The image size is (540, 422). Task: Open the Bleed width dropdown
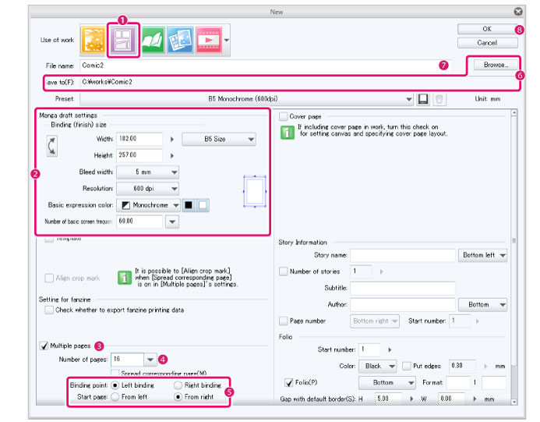click(x=147, y=172)
